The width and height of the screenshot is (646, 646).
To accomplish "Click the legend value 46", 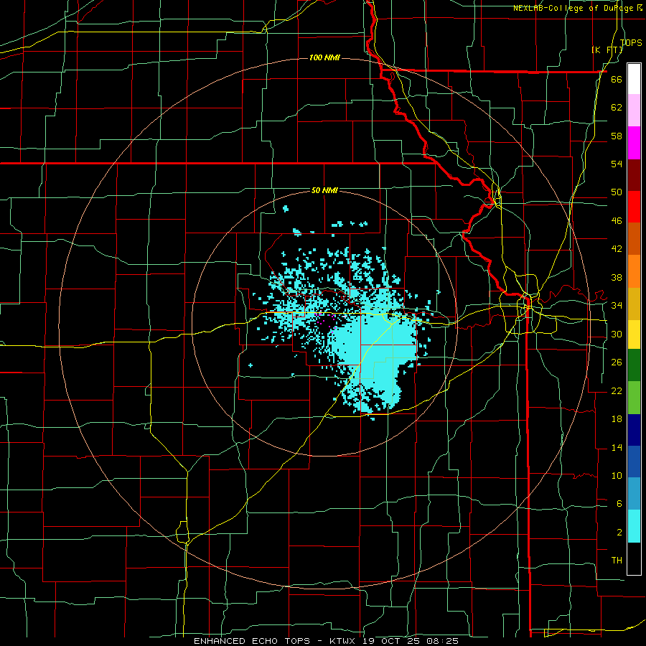I will coord(617,220).
